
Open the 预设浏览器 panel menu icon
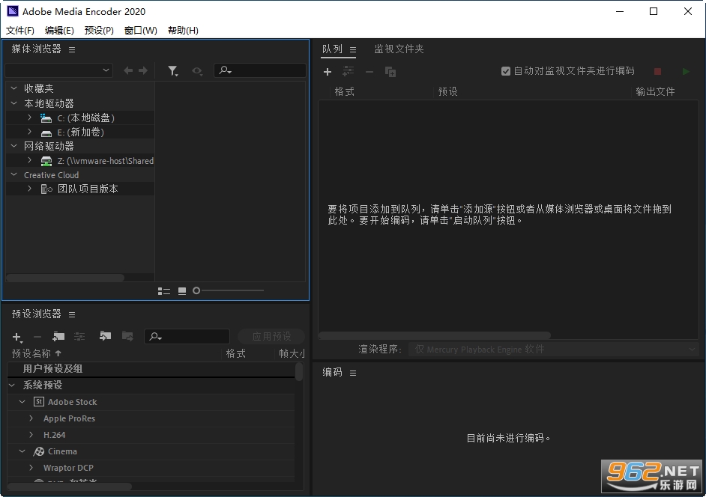(72, 314)
